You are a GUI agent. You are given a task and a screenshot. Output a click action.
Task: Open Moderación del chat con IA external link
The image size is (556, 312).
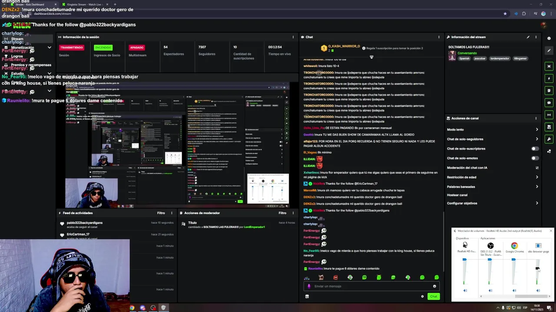tap(537, 168)
